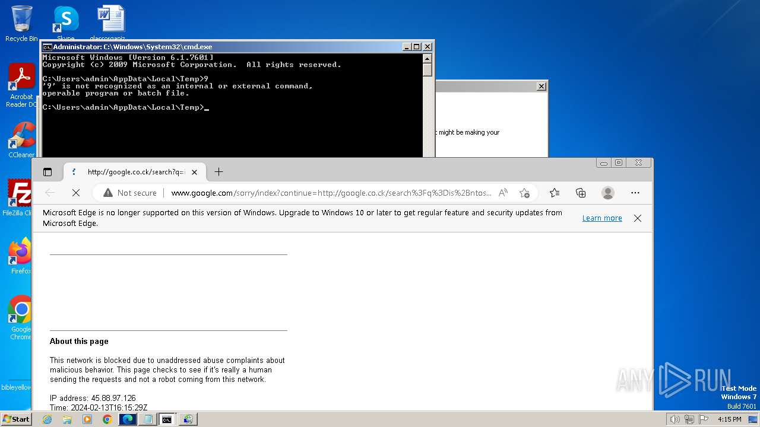Switch to cmd.exe in the taskbar
The image size is (760, 427).
pos(167,419)
